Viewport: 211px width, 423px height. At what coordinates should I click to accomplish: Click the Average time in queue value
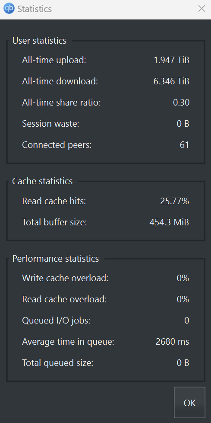[x=173, y=342]
